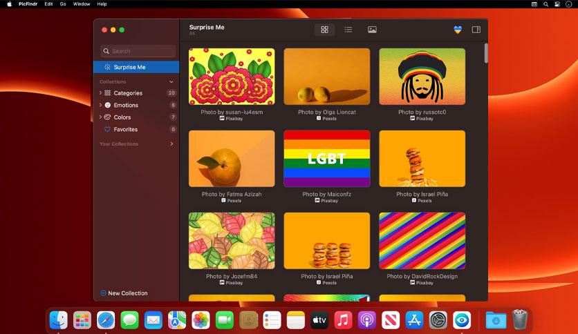
Task: Open Spotlight search in menu bar
Action: point(546,4)
